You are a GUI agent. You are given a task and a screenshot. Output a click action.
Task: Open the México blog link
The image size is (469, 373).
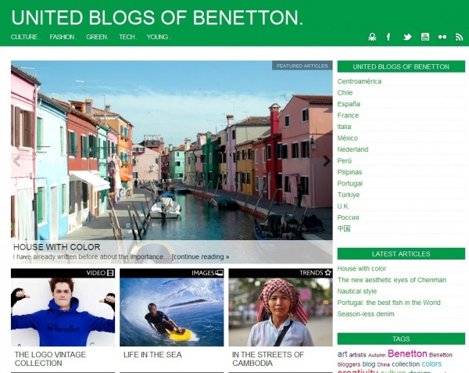(x=348, y=138)
